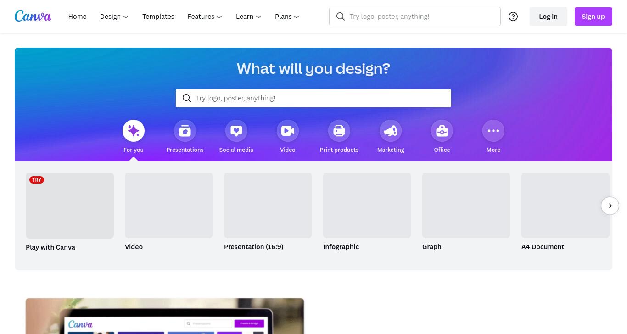Viewport: 627px width, 334px height.
Task: Select the Presentations category icon
Action: (185, 131)
